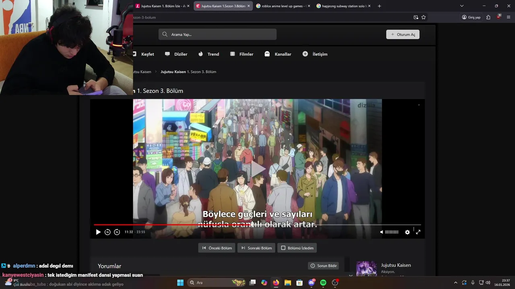
Task: Rewind the video 15 seconds
Action: tap(107, 232)
